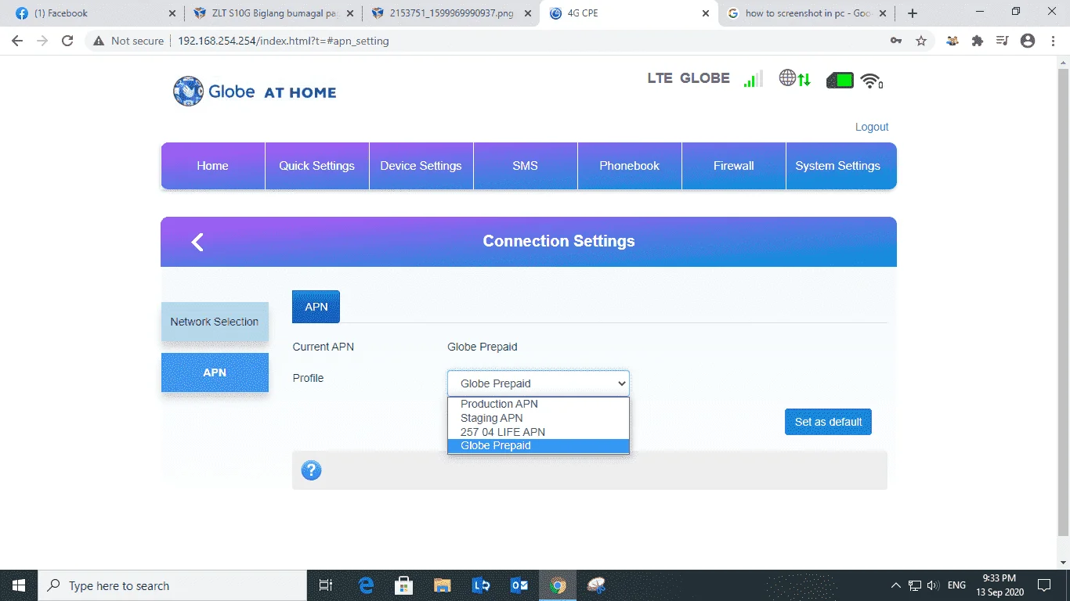Viewport: 1070px width, 601px height.
Task: Select Production APN from the list
Action: [x=538, y=404]
